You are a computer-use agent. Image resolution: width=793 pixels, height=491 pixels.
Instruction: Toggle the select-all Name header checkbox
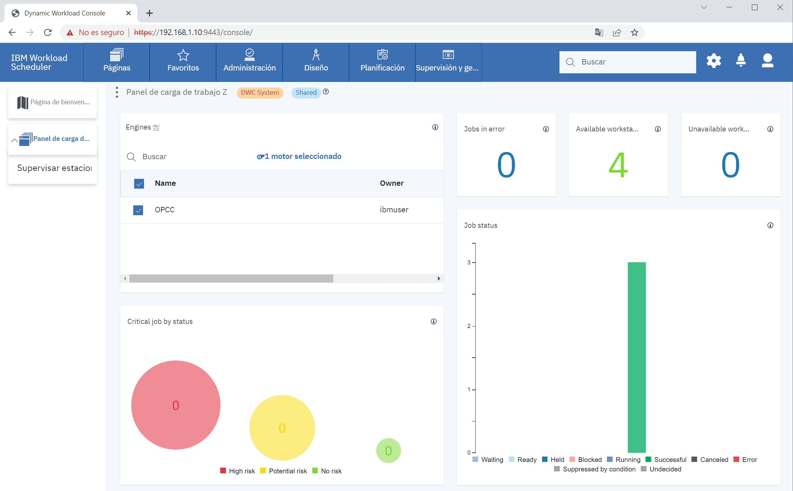pos(139,184)
